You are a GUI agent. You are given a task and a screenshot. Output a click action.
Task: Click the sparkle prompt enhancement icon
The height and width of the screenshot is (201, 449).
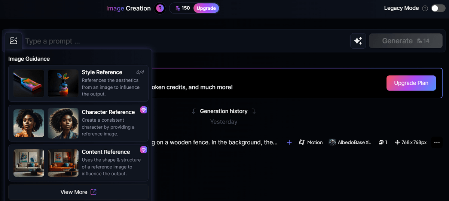[x=358, y=41]
